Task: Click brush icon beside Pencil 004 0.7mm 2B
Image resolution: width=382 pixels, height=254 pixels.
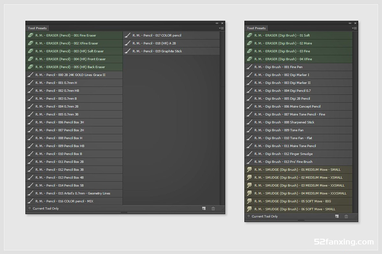Action: click(x=31, y=106)
